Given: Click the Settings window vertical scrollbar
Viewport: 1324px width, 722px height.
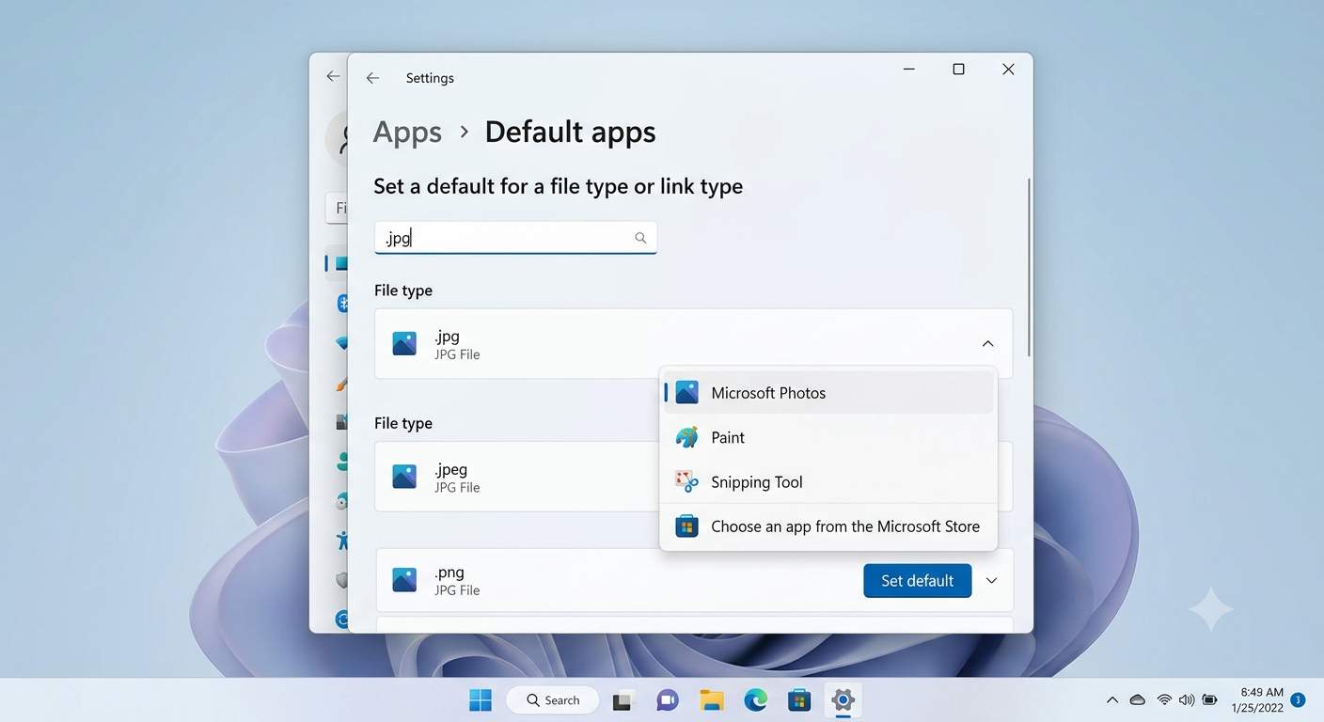Looking at the screenshot, I should point(1029,267).
